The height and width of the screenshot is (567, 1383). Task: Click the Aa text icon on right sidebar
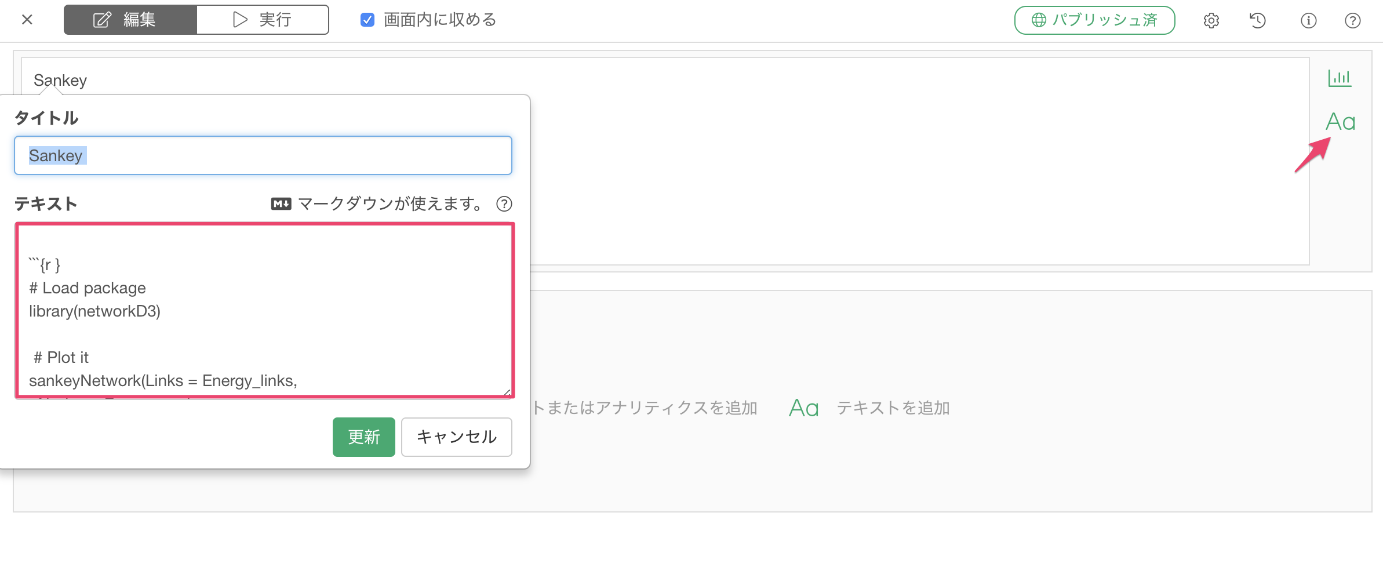tap(1340, 122)
